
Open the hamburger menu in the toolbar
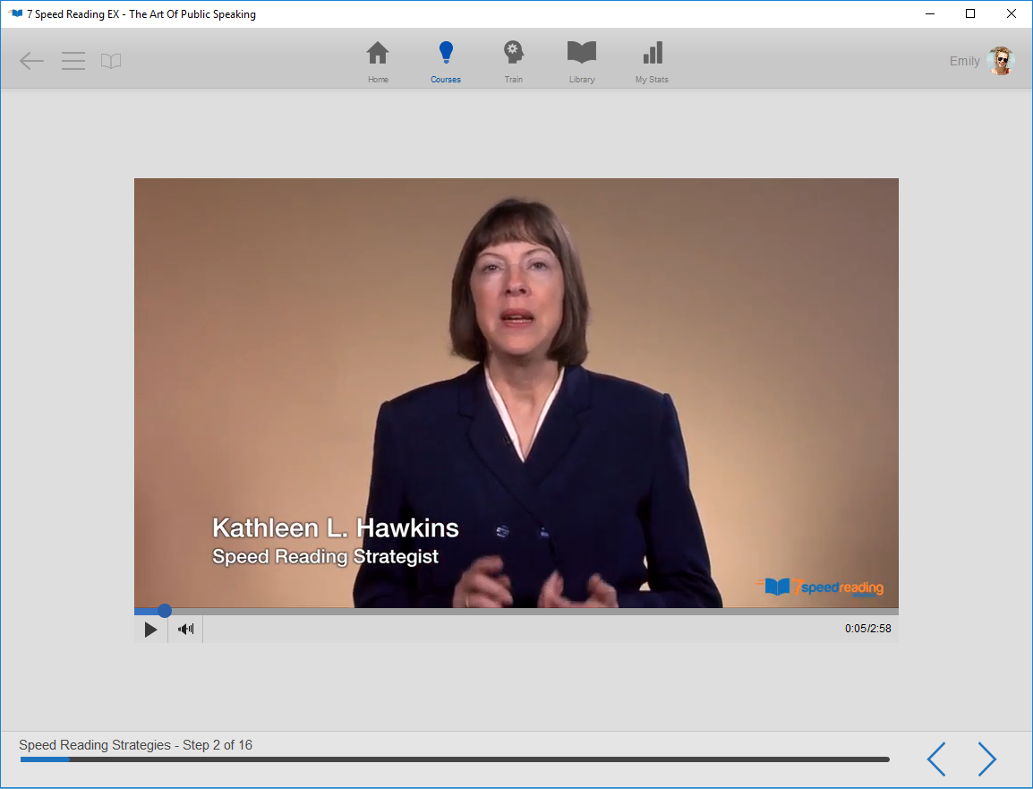pyautogui.click(x=73, y=61)
